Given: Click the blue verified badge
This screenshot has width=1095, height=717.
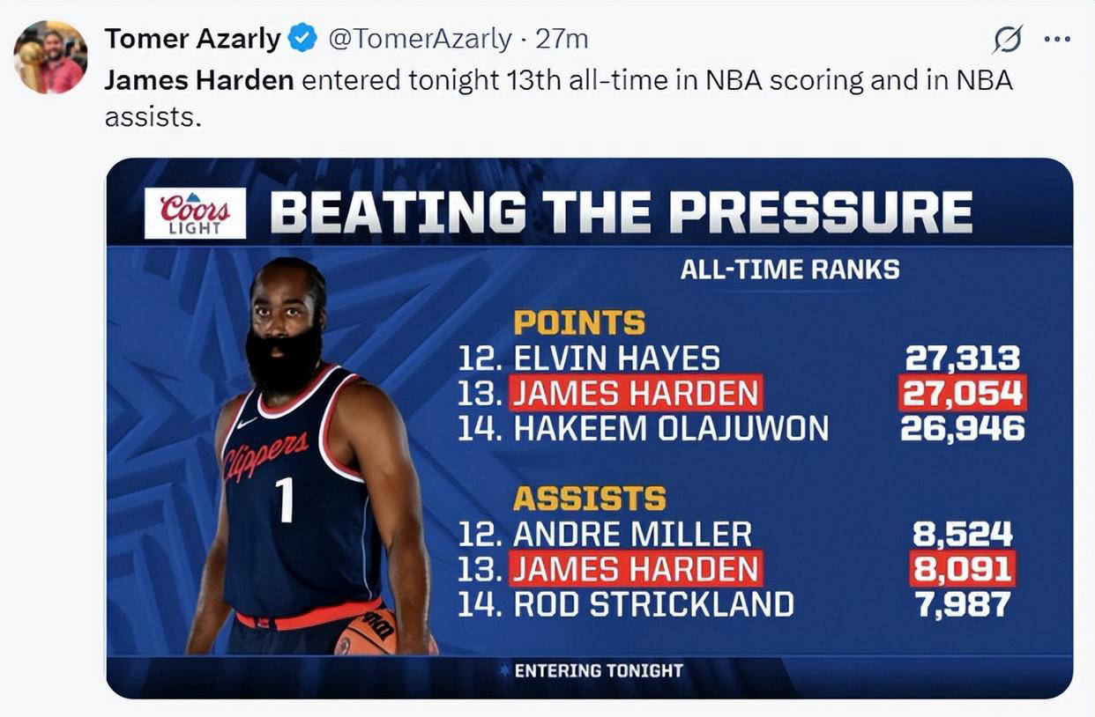Looking at the screenshot, I should [303, 39].
